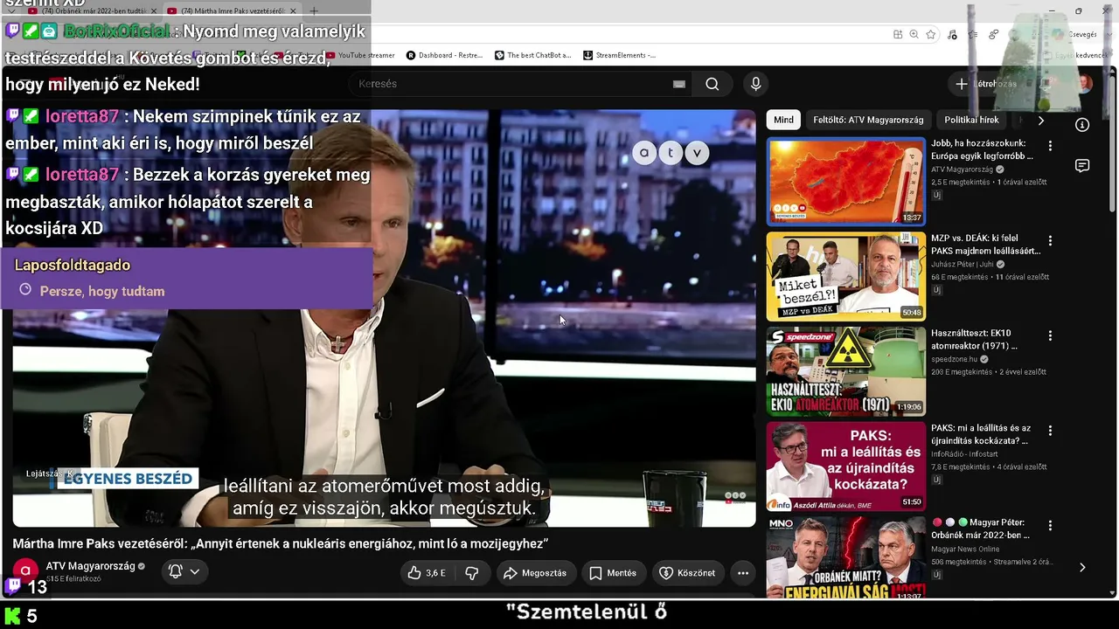Open the Hungary heat map video thumbnail
The width and height of the screenshot is (1119, 629).
tap(846, 182)
